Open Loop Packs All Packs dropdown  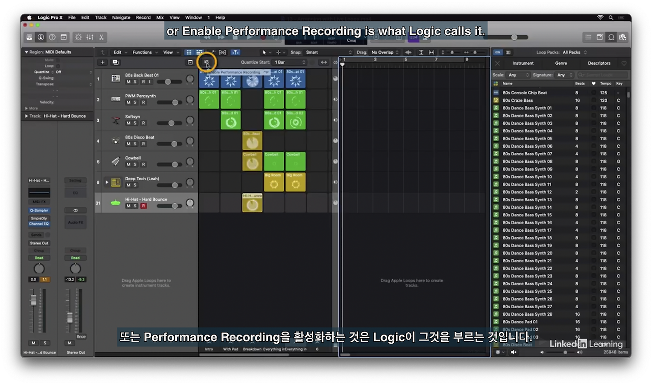pos(575,52)
